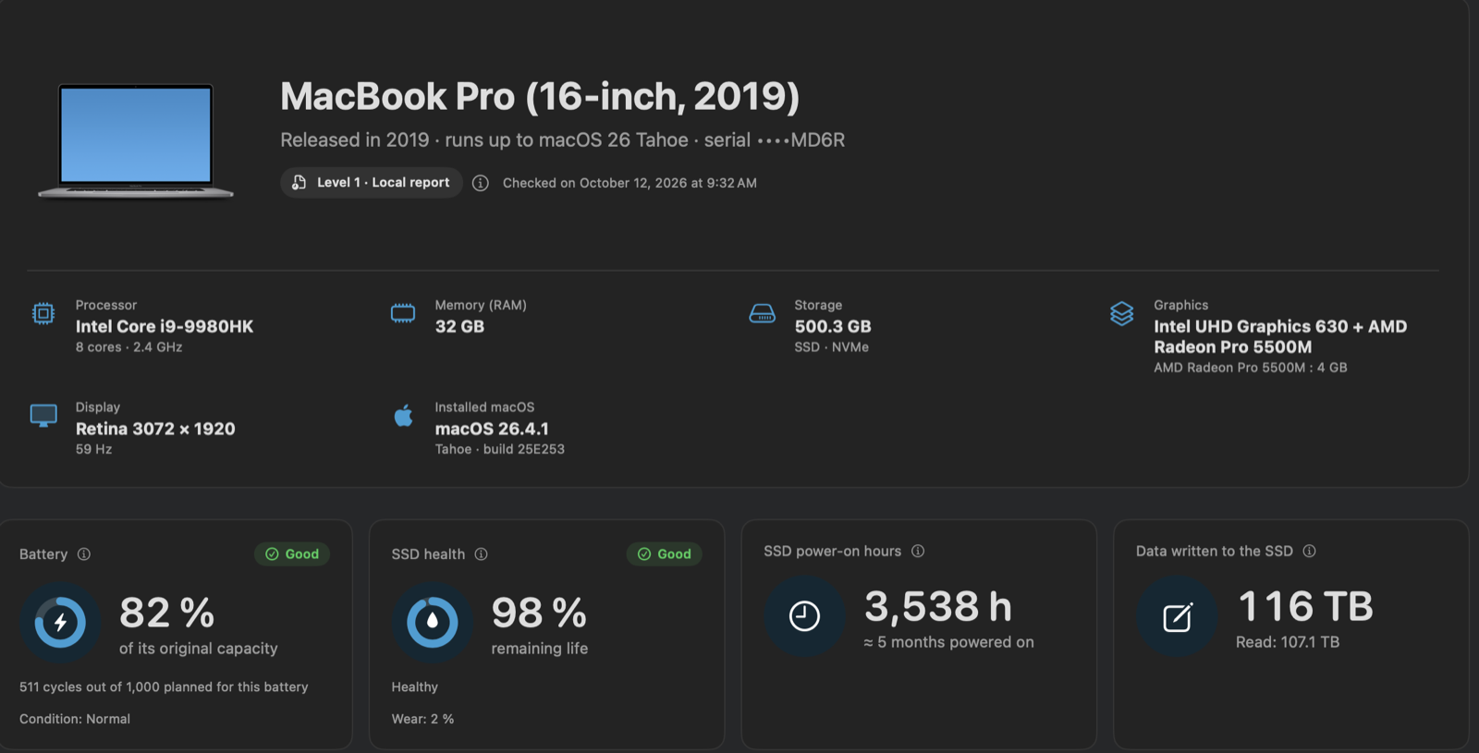
Task: Click the Battery Good status badge
Action: [x=292, y=554]
